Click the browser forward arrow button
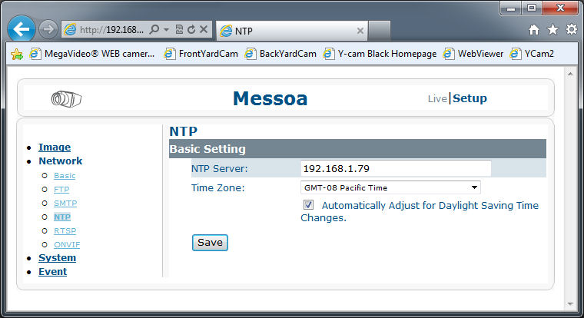Image resolution: width=584 pixels, height=318 pixels. tap(48, 30)
